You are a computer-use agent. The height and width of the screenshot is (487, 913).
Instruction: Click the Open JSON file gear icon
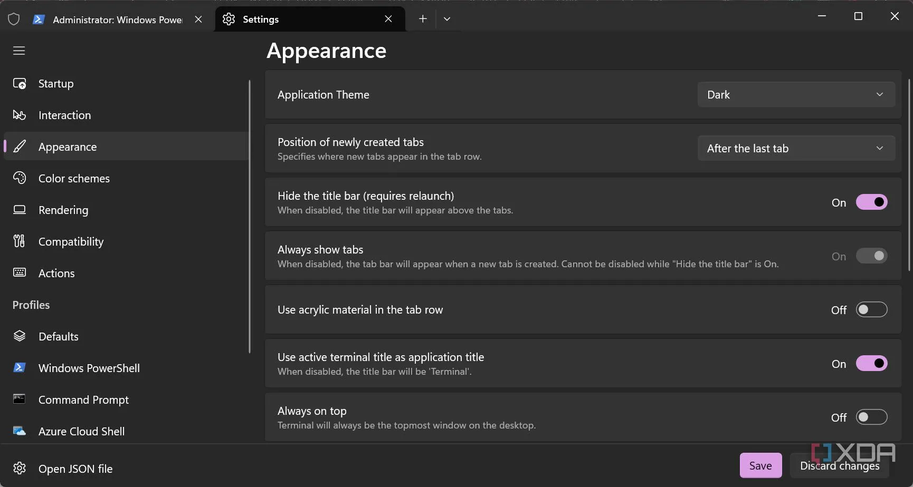[20, 469]
